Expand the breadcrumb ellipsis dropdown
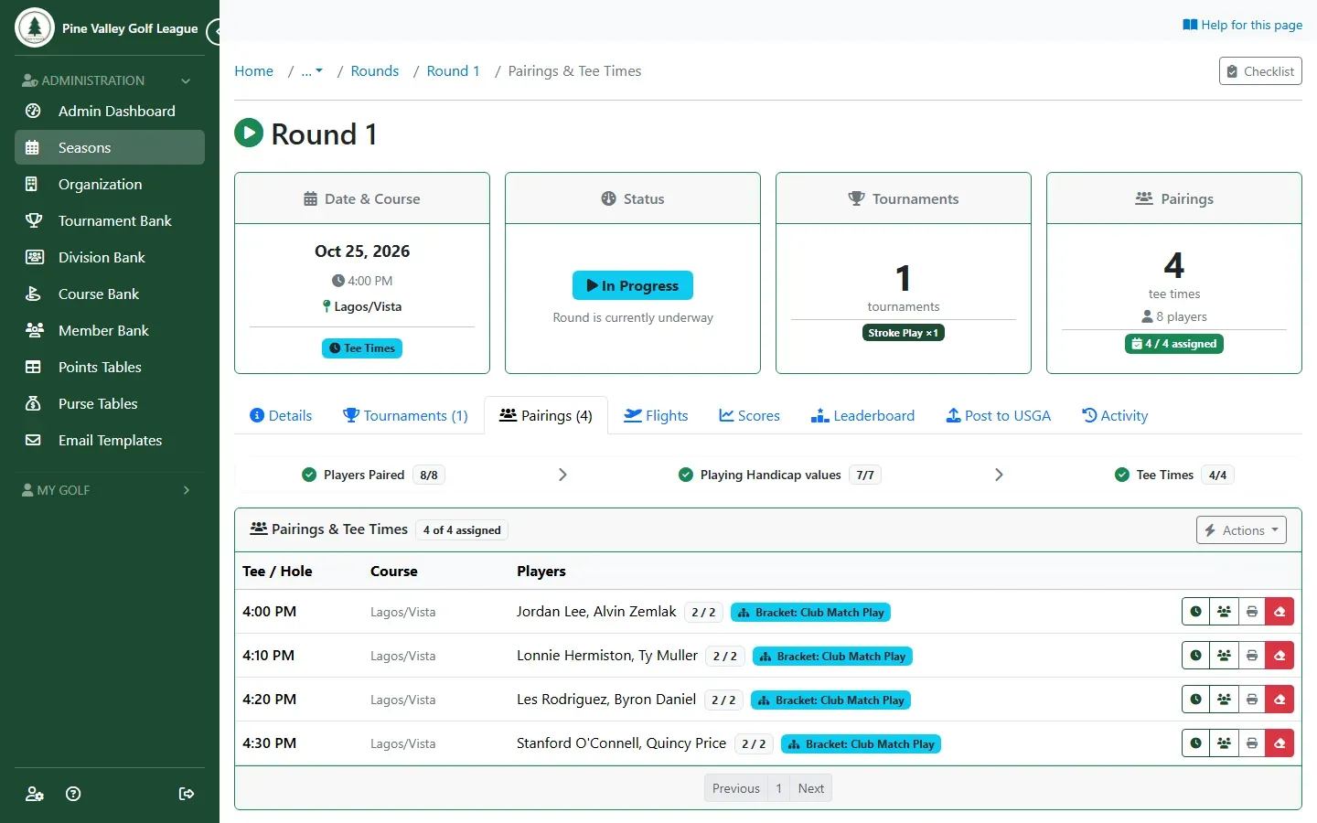The height and width of the screenshot is (823, 1317). coord(312,71)
